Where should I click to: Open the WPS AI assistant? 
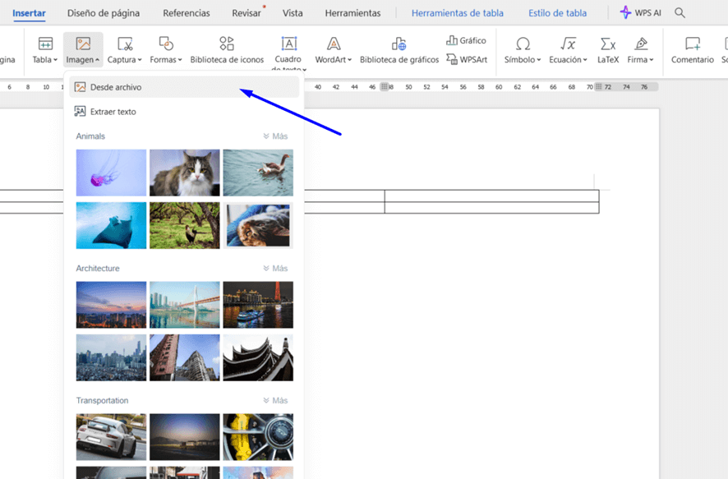tap(640, 13)
